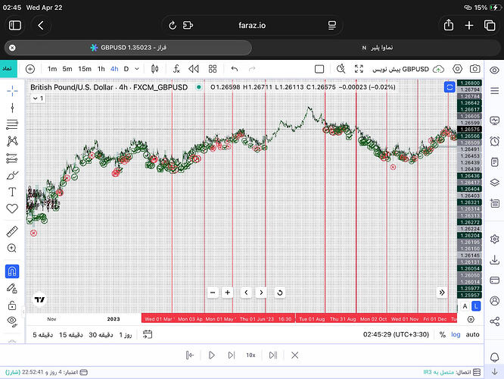Toggle auto scale text option

tap(472, 334)
